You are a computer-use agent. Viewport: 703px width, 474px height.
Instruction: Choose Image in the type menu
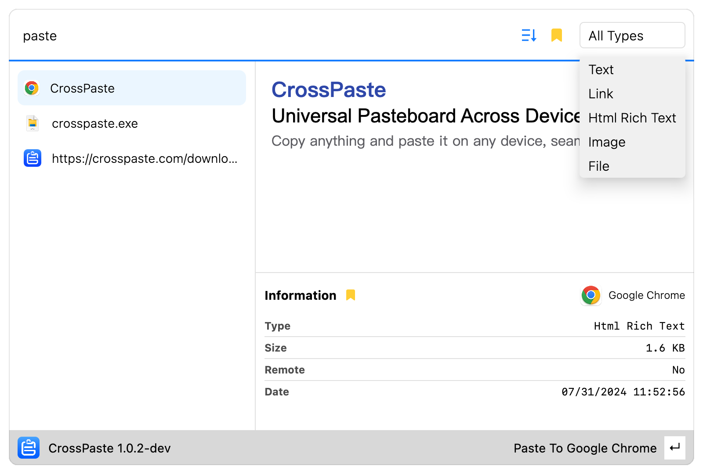click(x=632, y=142)
